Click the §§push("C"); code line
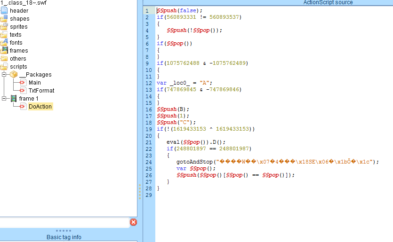Screen dimensions: 393x242 [176, 122]
